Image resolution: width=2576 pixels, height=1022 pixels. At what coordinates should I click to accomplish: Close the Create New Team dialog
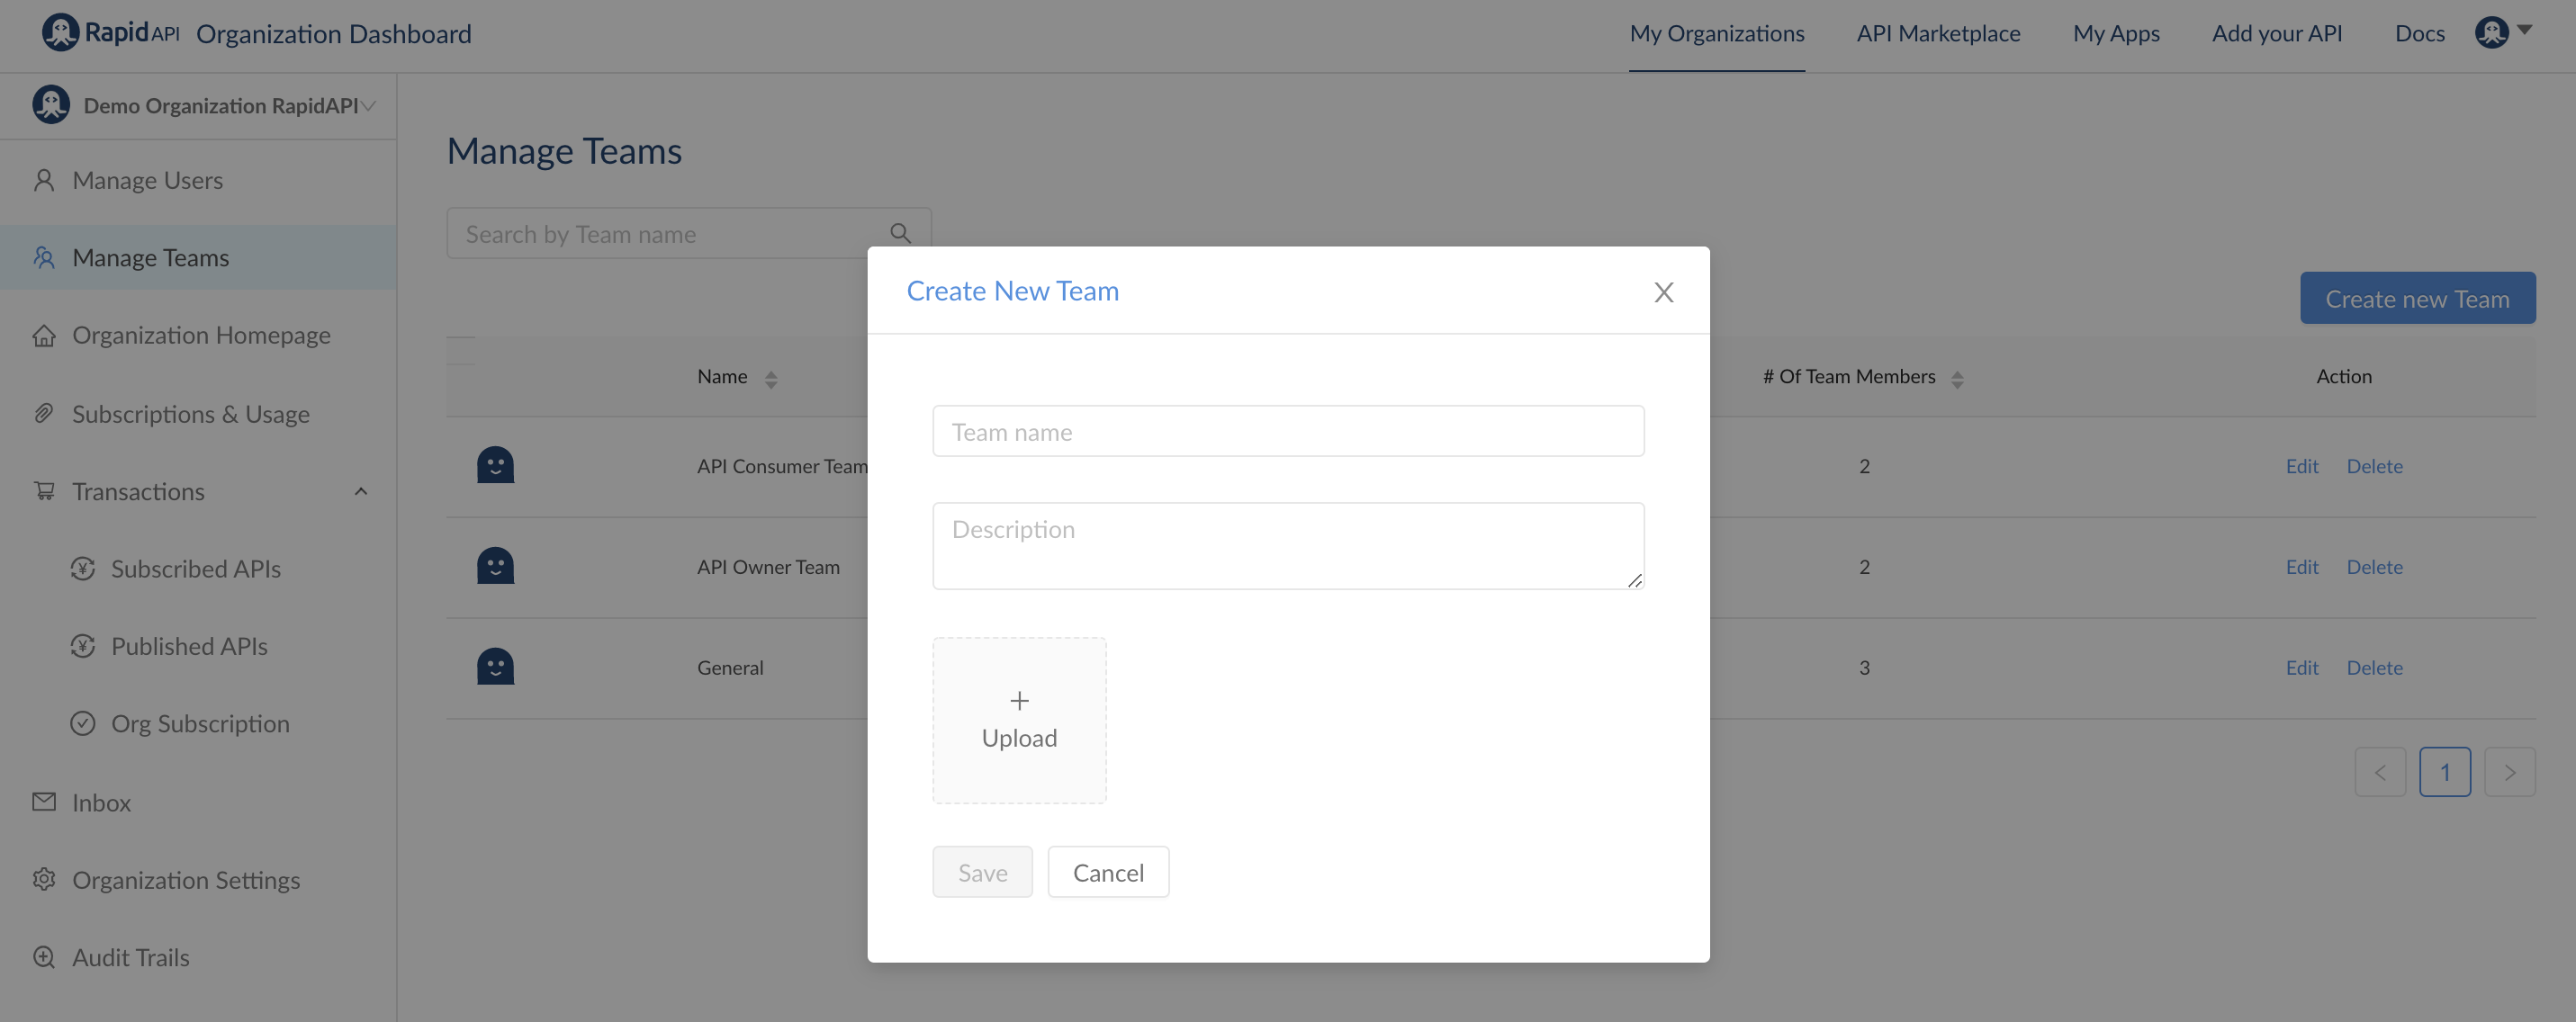[x=1663, y=292]
